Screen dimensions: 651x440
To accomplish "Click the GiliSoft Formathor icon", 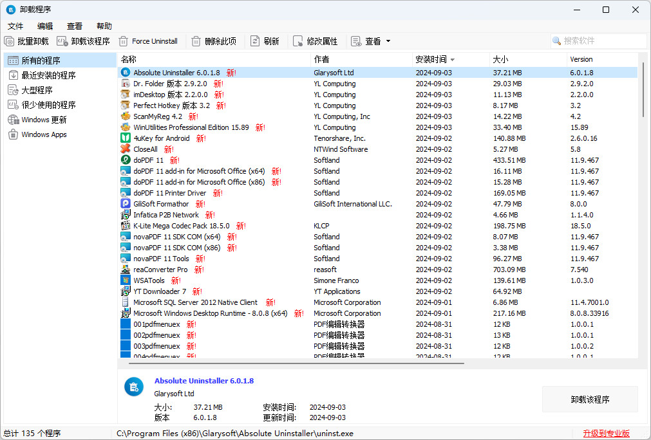I will point(126,204).
